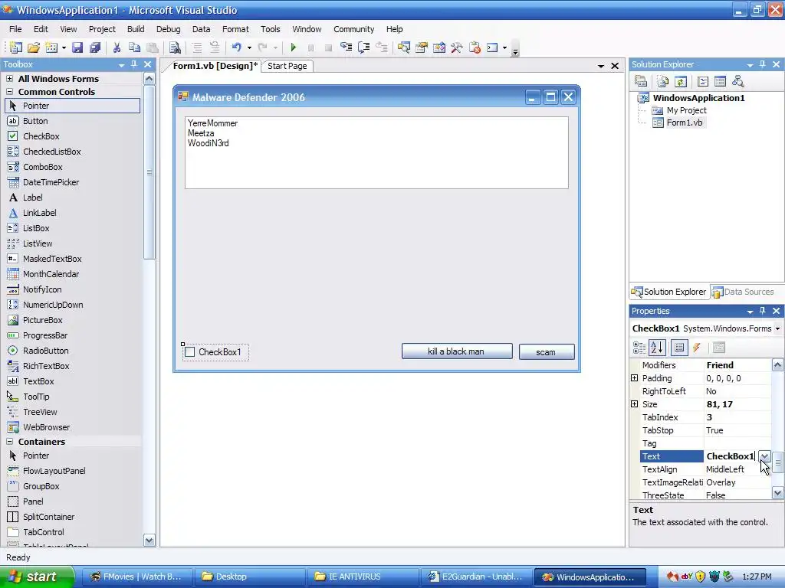Expand the Padding property
This screenshot has width=785, height=588.
click(x=634, y=378)
